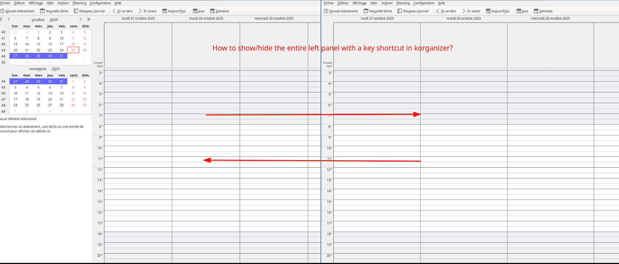This screenshot has width=619, height=264.
Task: Open the octobre month selector
Action: pyautogui.click(x=38, y=20)
